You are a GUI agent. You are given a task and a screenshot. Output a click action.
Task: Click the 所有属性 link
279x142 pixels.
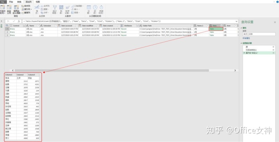(246, 38)
